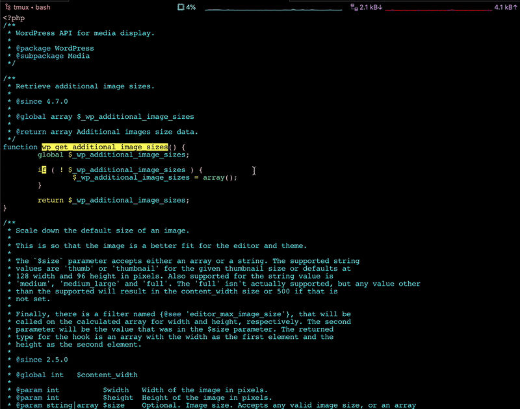Image resolution: width=520 pixels, height=409 pixels.
Task: Select the 2.1 kB download reading
Action: (x=370, y=7)
